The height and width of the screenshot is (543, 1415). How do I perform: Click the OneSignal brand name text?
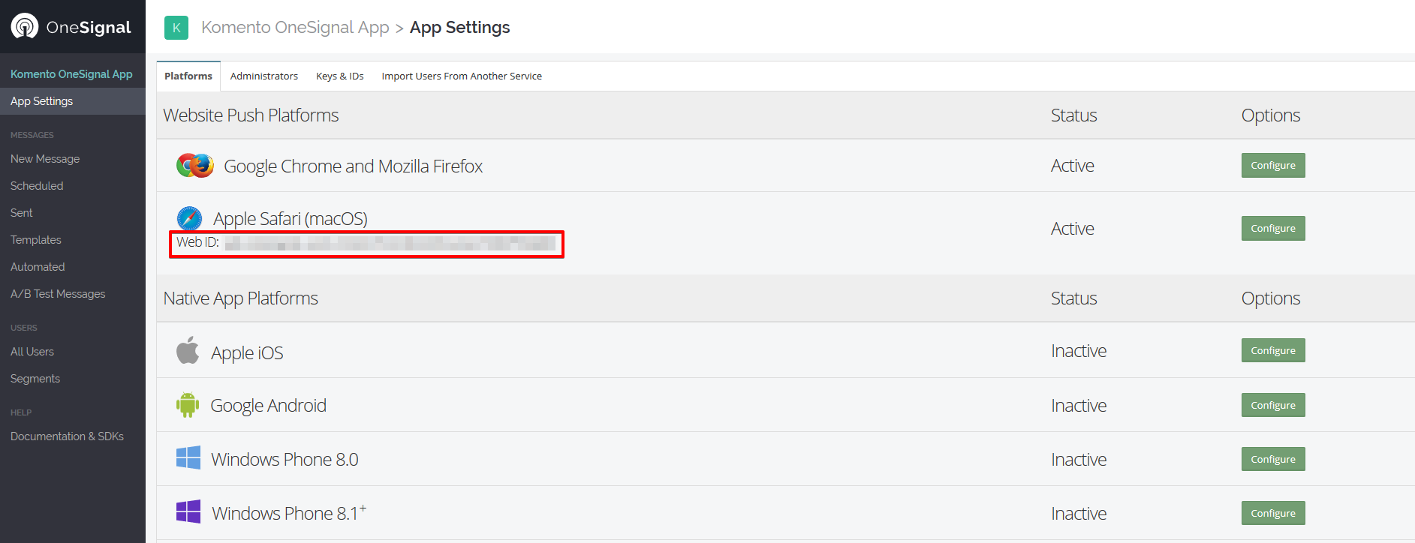pos(89,28)
